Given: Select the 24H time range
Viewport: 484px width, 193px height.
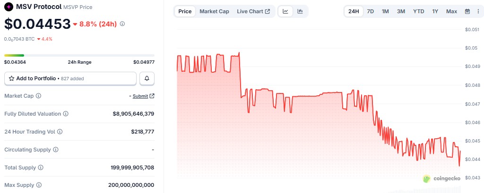Looking at the screenshot, I should (x=354, y=11).
